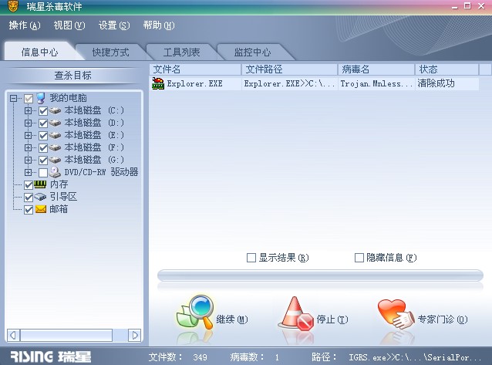This screenshot has height=365, width=492.
Task: Uncheck the 引导区 boot sector checkbox
Action: click(29, 198)
